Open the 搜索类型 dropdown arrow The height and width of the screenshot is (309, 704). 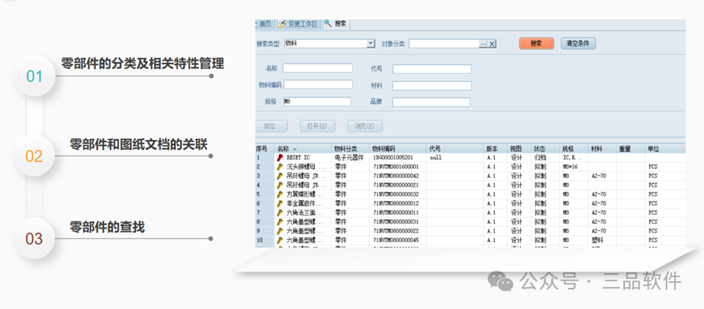pyautogui.click(x=371, y=43)
